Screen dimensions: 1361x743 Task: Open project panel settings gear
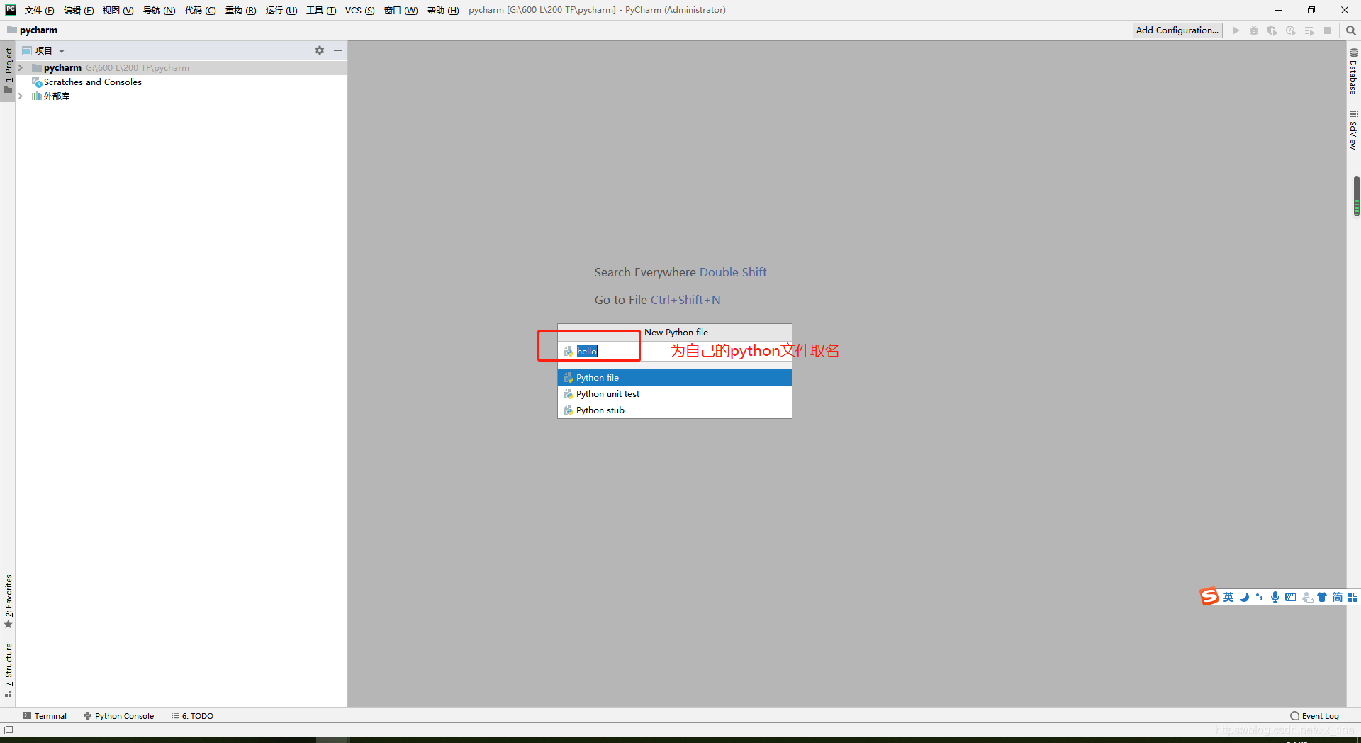coord(320,50)
